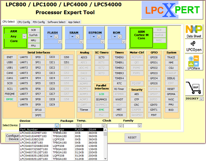206x161 pixels.
Task: Click the device list scroll up arrow
Action: pyautogui.click(x=105, y=130)
